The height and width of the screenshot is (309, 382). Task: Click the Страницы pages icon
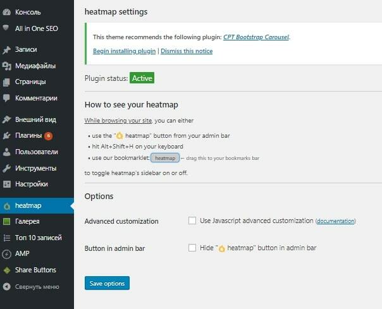coord(6,82)
